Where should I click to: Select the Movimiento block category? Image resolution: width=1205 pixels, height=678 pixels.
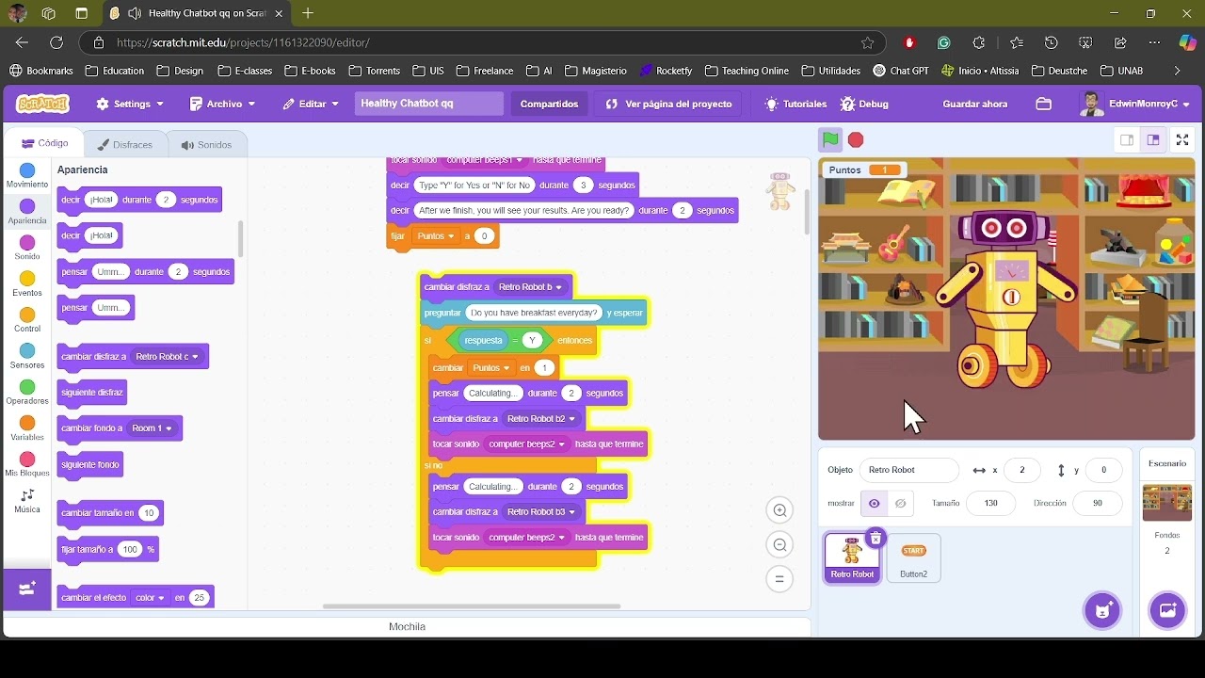(x=27, y=176)
